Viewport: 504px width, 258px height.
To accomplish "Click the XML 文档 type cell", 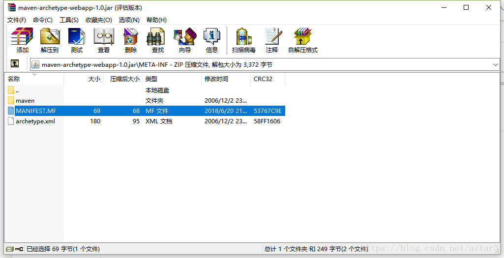I will [x=159, y=121].
